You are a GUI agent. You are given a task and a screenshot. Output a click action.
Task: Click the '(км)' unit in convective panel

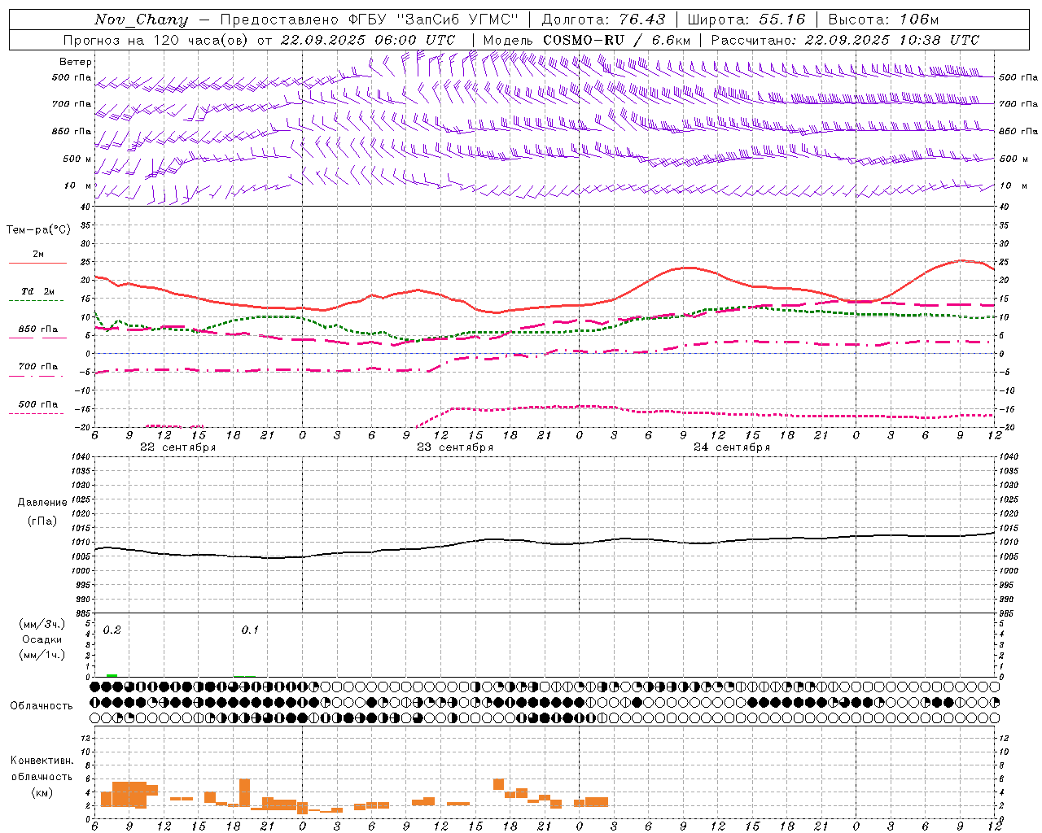point(42,792)
